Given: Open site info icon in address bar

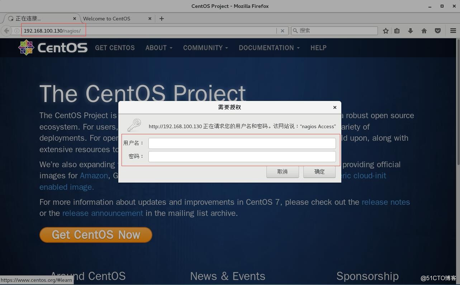Looking at the screenshot, I should click(16, 31).
